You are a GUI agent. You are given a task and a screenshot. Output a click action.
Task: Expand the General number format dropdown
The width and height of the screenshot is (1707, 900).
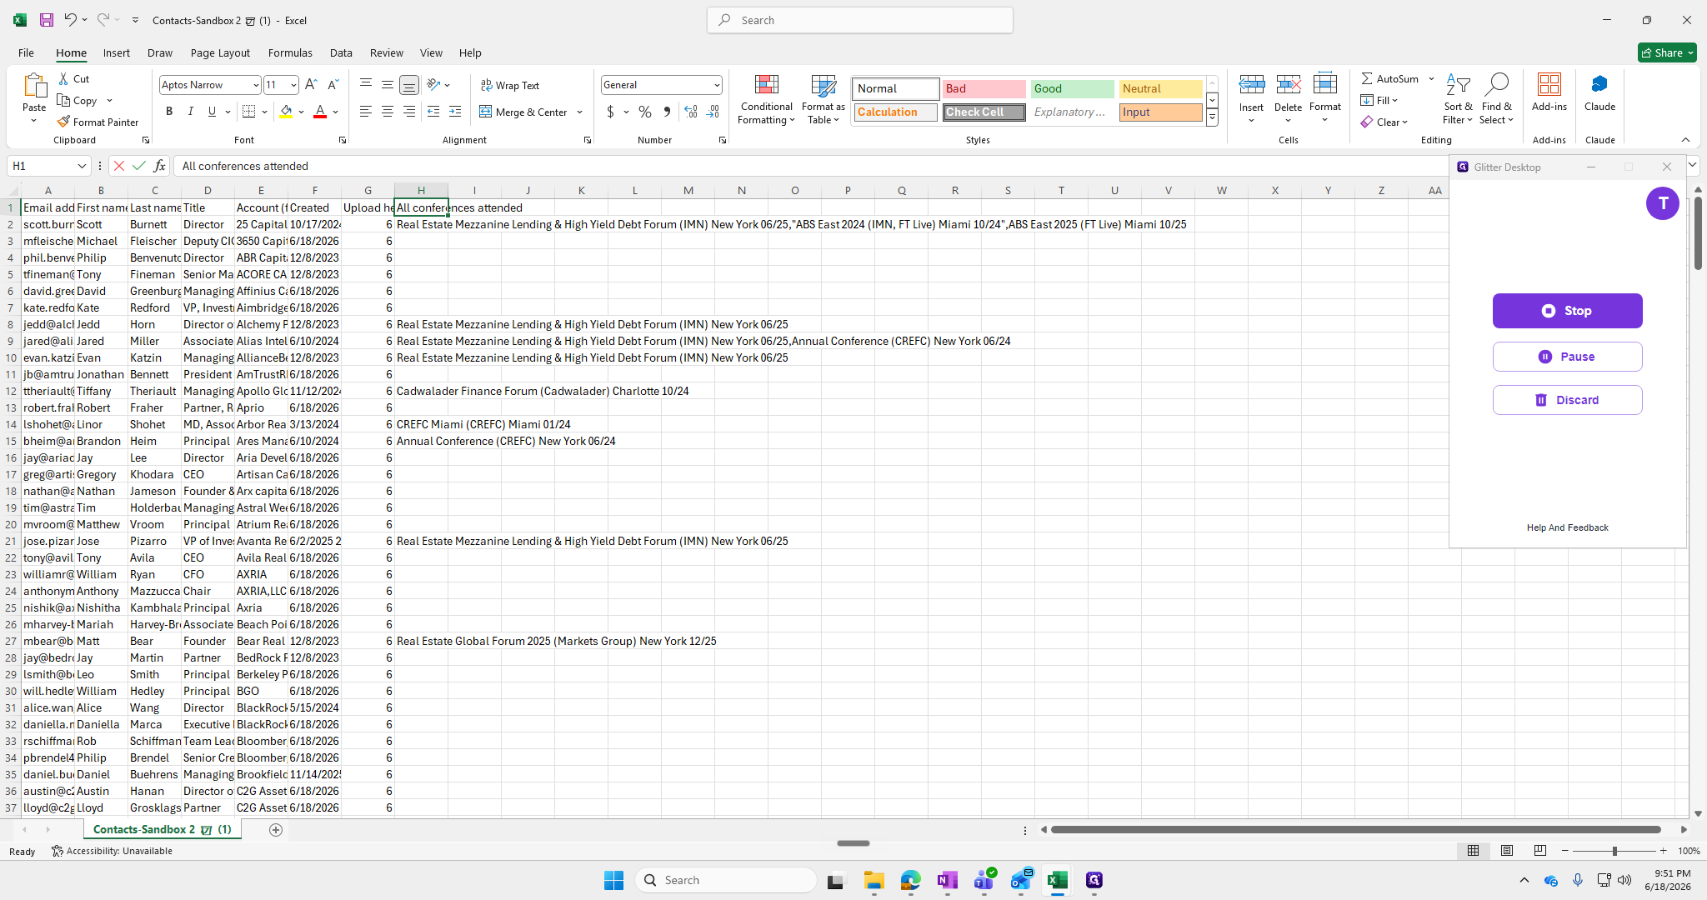pyautogui.click(x=716, y=85)
